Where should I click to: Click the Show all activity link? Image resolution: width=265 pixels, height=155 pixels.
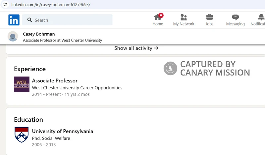pos(136,48)
